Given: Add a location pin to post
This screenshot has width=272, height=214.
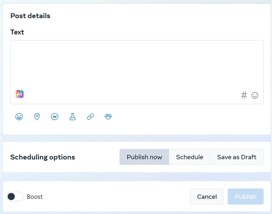Looking at the screenshot, I should (x=37, y=117).
